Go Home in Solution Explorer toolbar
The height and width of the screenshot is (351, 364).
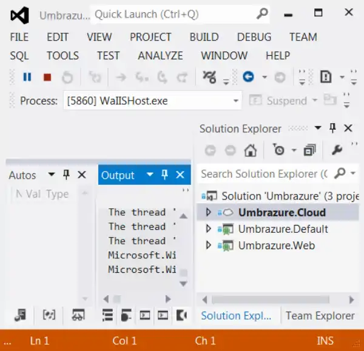[x=251, y=150]
